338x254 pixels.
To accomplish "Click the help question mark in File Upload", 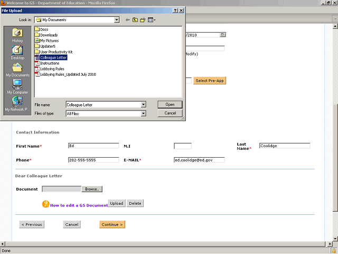I will (x=175, y=11).
